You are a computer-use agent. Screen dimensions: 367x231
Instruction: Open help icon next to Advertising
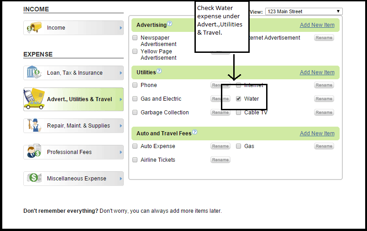tap(170, 24)
